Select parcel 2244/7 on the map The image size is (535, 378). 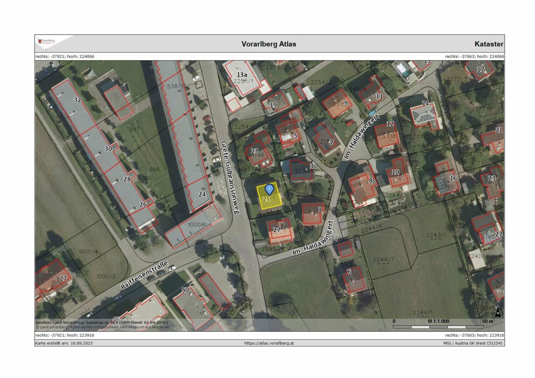pos(383,259)
